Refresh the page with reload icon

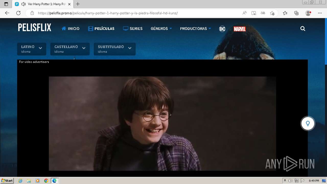(x=18, y=13)
